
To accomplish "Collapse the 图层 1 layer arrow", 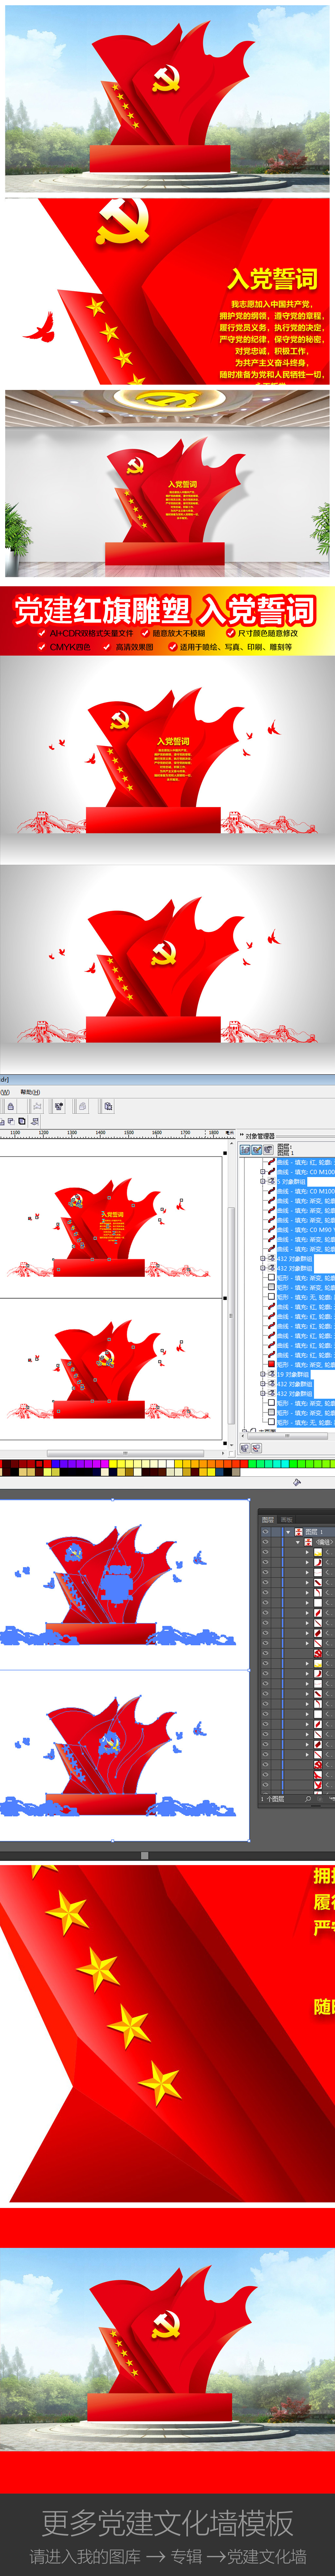I will (288, 1532).
